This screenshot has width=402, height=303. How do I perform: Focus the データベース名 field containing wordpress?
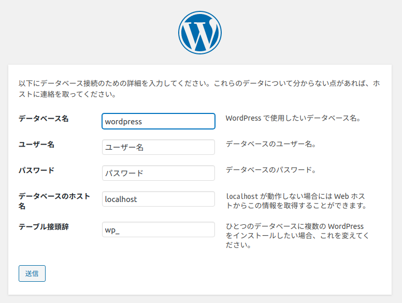click(x=159, y=121)
